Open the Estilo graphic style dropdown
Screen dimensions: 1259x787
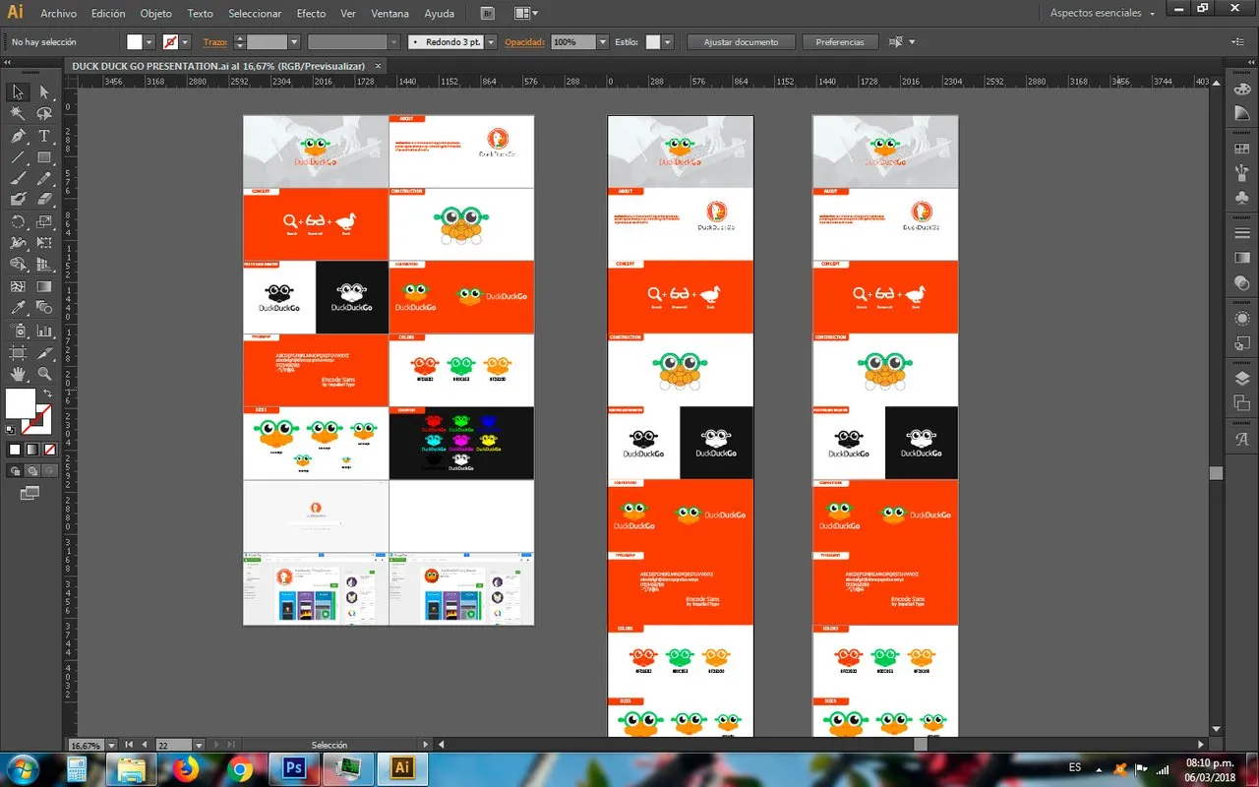(667, 42)
